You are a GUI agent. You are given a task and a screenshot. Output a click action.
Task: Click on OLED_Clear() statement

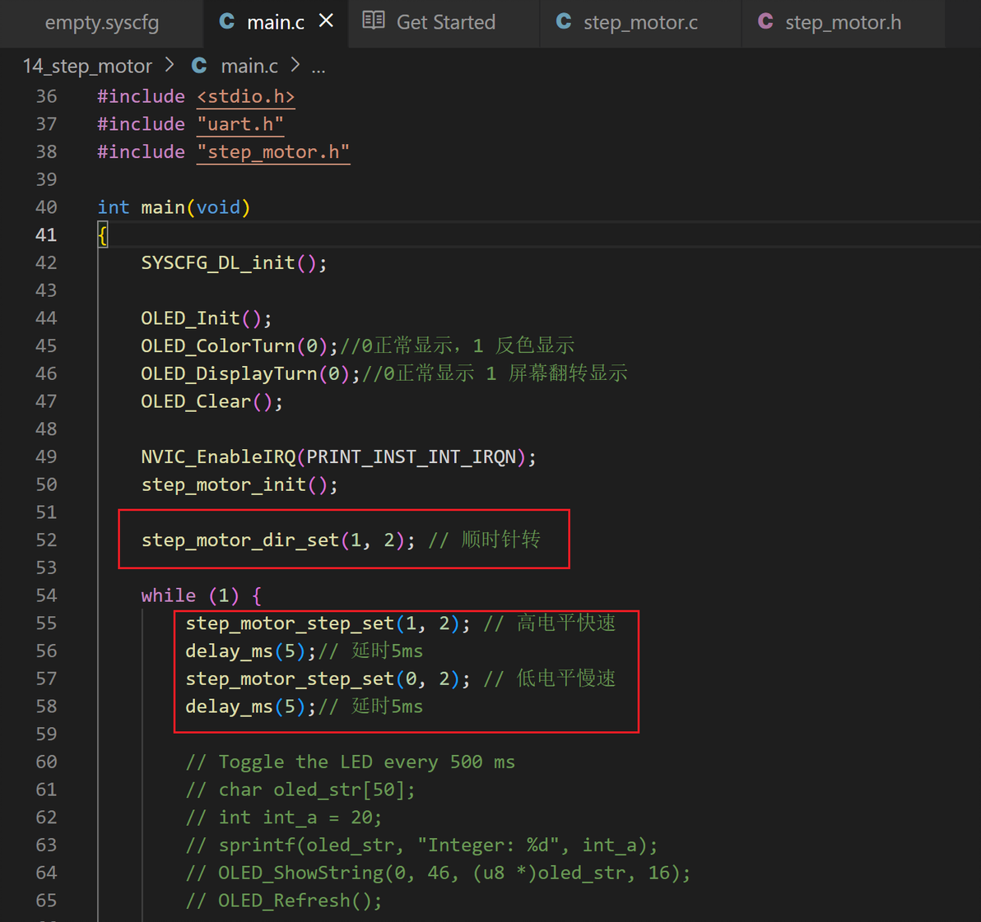point(212,402)
